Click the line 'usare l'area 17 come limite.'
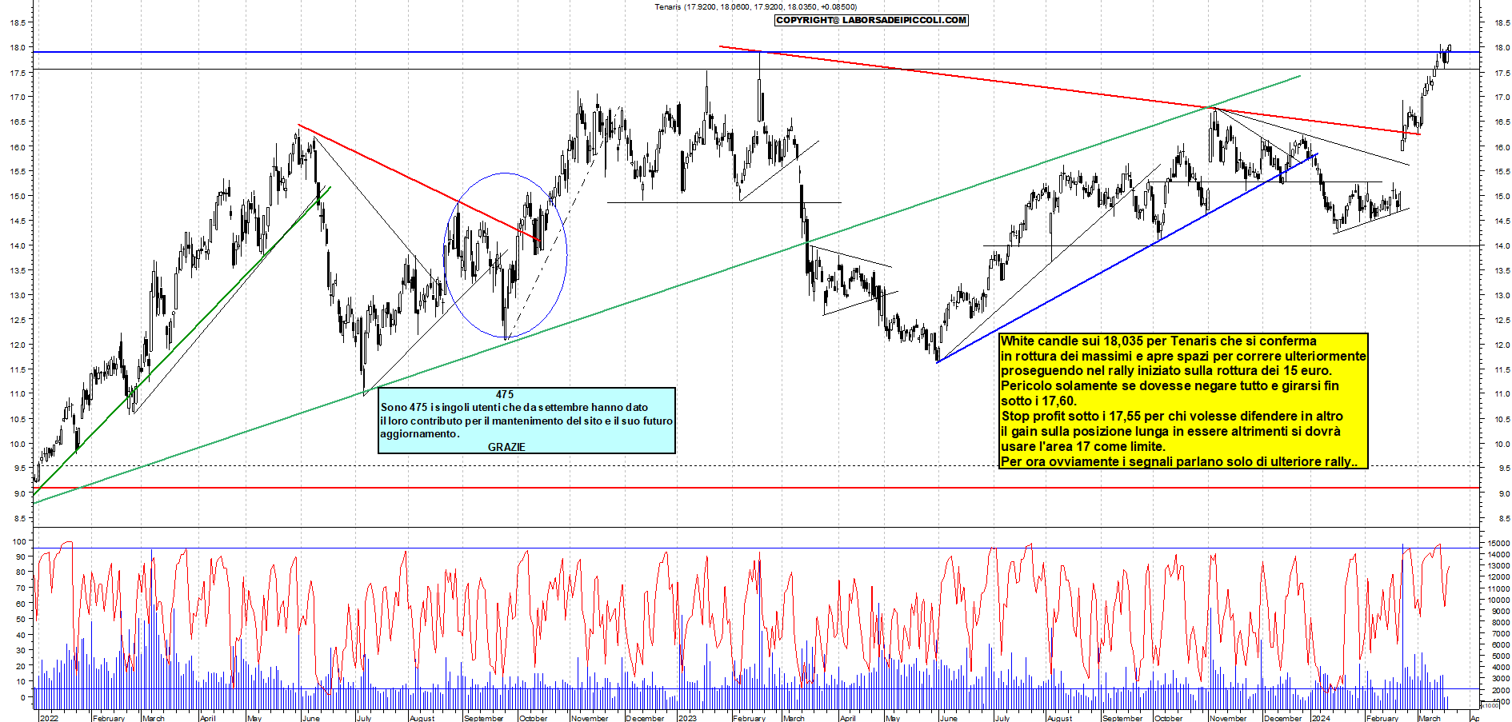 (x=1083, y=446)
